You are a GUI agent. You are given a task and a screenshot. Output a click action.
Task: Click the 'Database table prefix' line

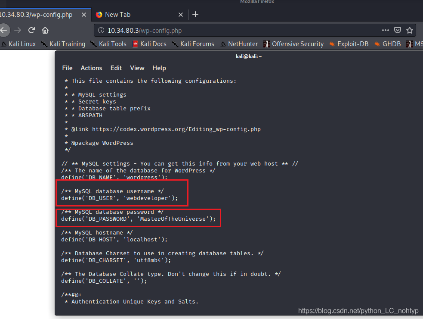[108, 108]
